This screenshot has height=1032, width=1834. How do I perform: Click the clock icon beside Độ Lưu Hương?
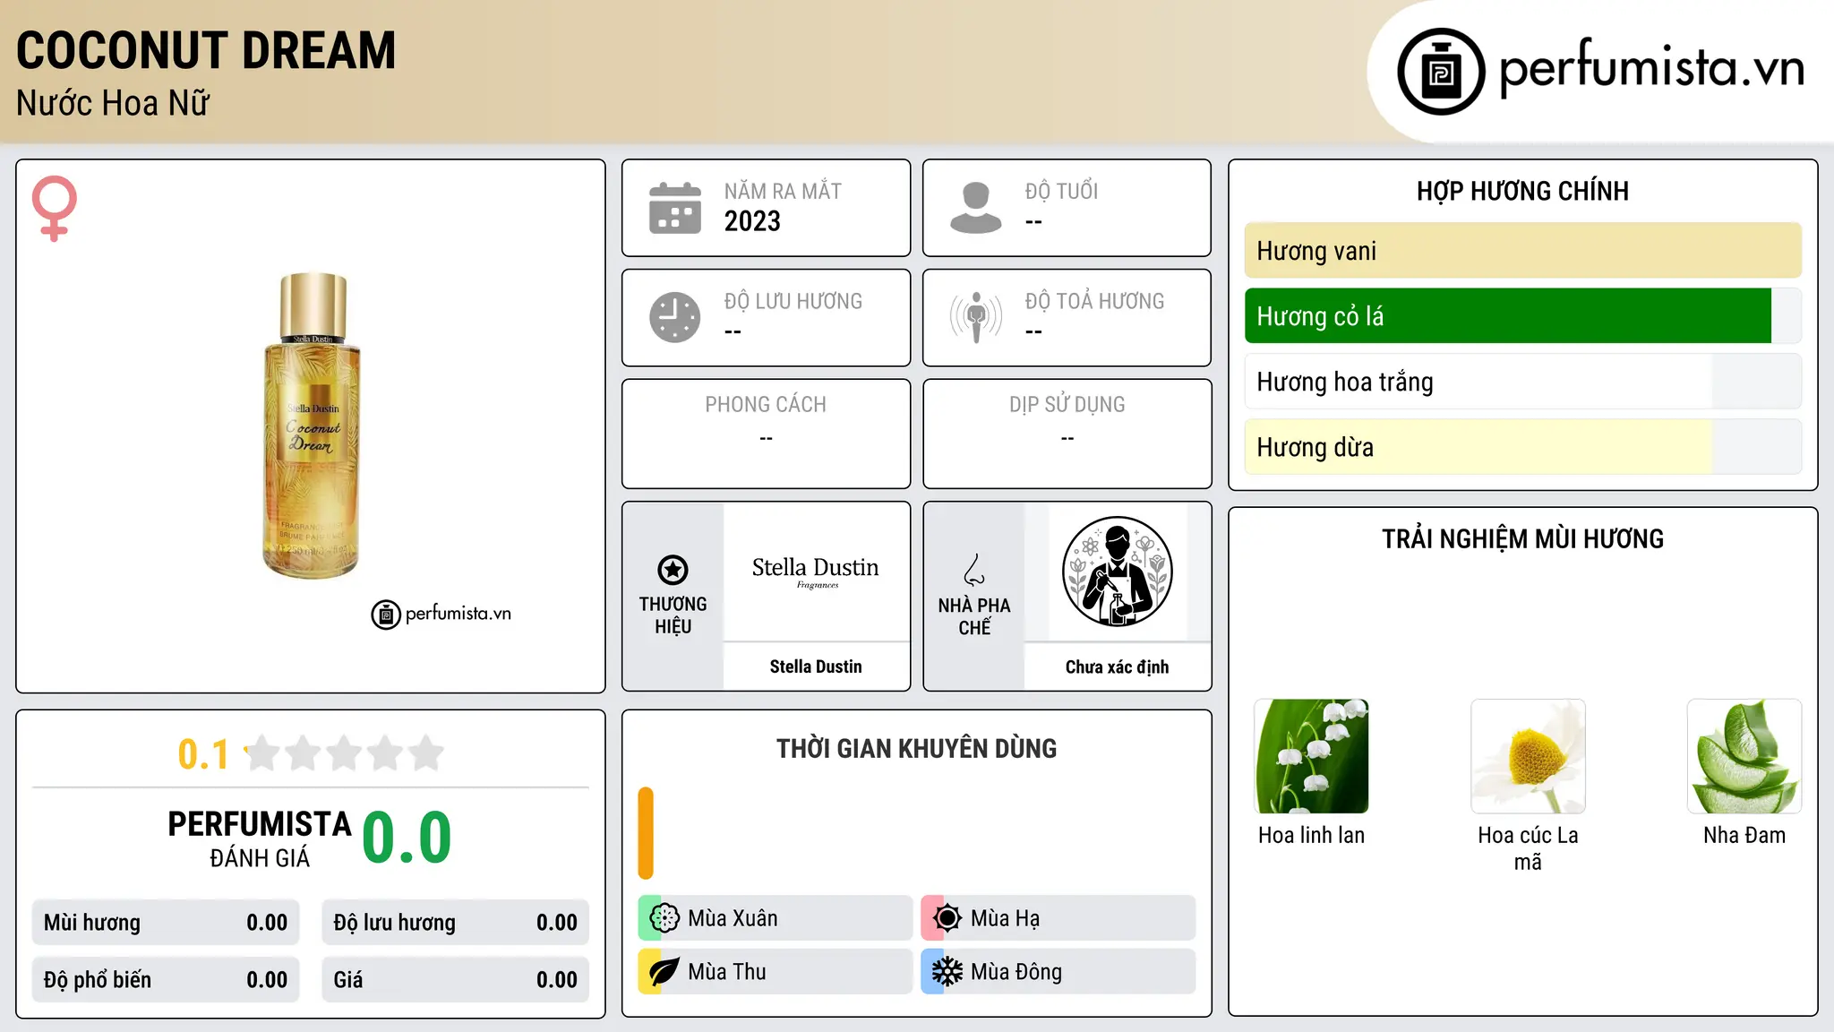(x=675, y=317)
